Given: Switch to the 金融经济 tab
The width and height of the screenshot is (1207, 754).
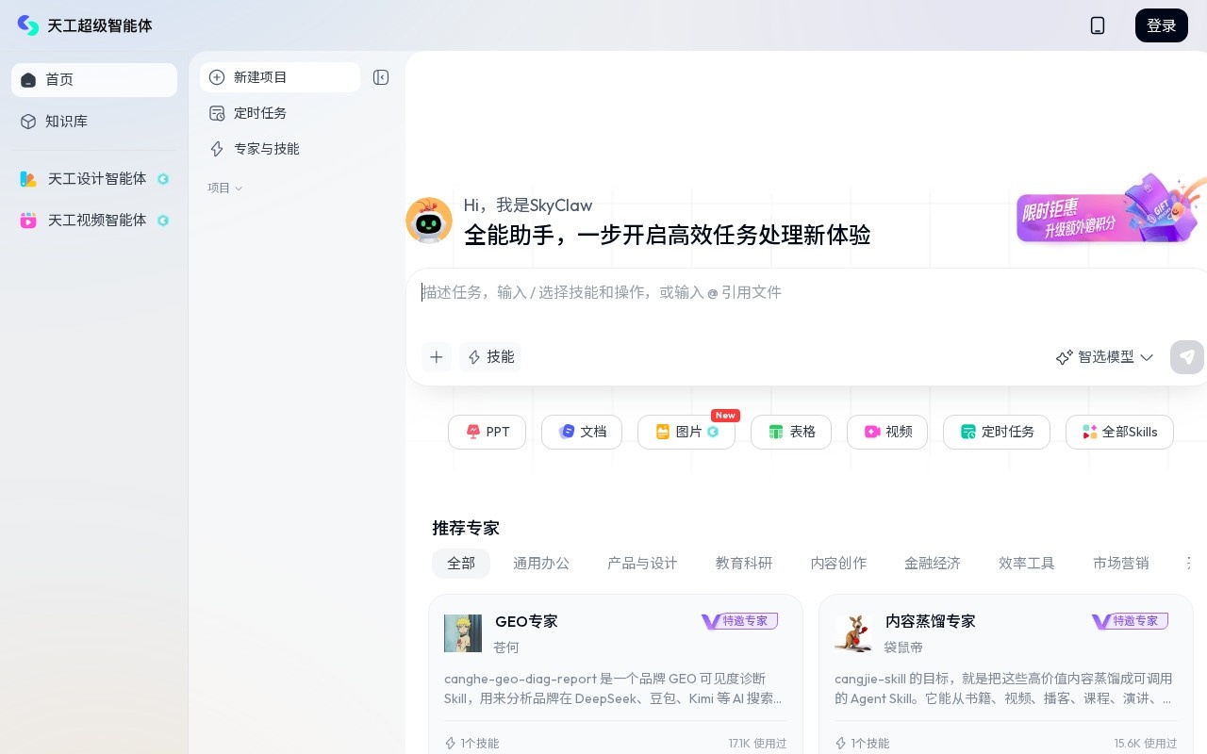Looking at the screenshot, I should click(x=933, y=564).
